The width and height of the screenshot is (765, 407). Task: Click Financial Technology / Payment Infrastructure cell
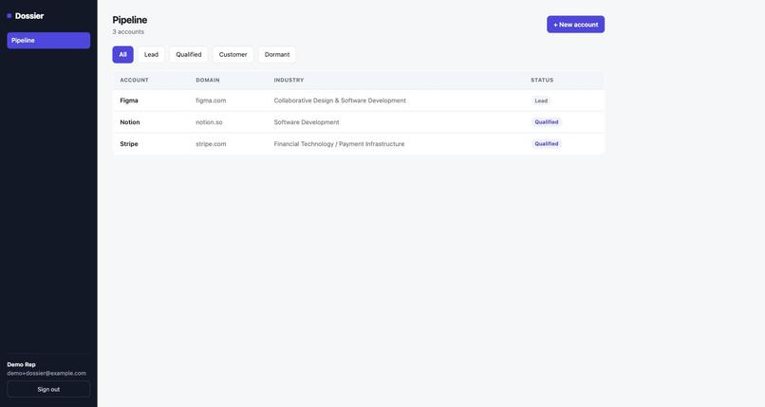pos(339,144)
